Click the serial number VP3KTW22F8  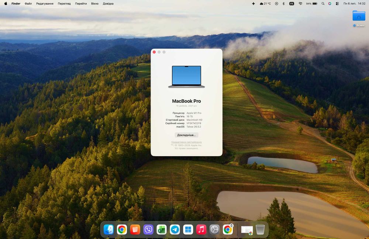coord(194,123)
